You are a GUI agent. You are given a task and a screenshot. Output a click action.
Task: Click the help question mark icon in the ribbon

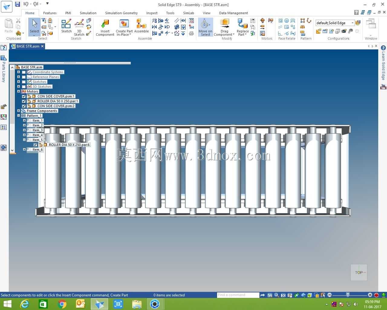pyautogui.click(x=356, y=12)
